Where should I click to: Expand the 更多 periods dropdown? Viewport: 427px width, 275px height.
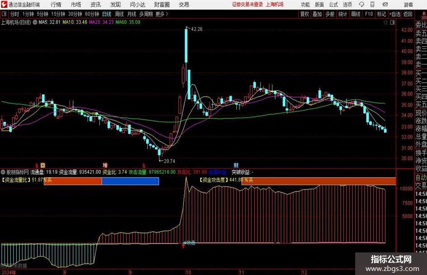(x=162, y=14)
